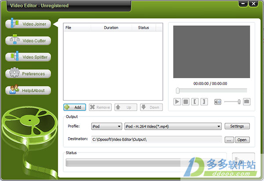Sort the list by Duration column header

click(111, 28)
